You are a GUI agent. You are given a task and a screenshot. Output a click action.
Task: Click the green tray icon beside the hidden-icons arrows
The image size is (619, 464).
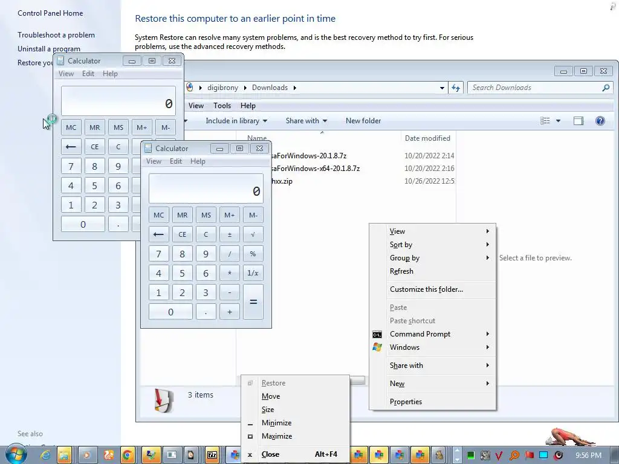470,456
